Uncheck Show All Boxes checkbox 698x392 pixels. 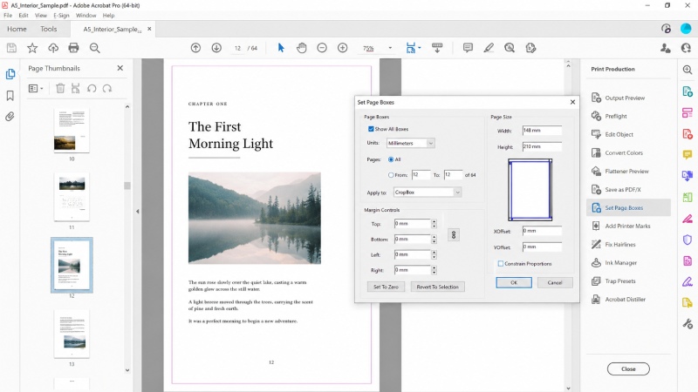click(371, 129)
